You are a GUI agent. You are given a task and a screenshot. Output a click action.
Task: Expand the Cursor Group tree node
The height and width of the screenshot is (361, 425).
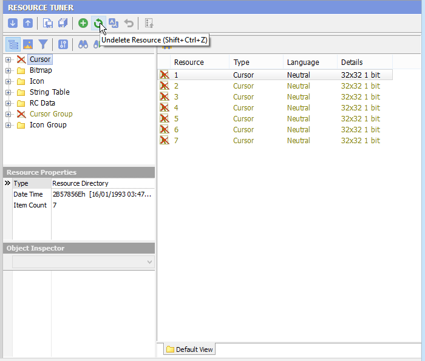8,114
